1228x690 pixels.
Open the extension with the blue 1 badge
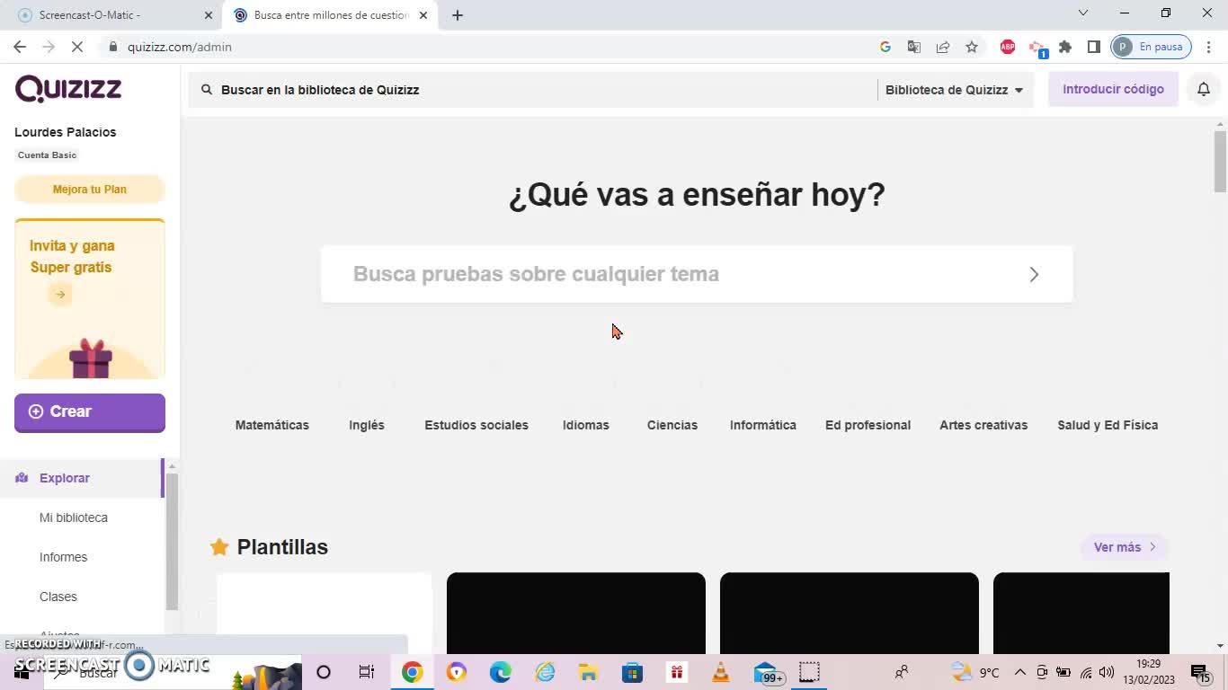pyautogui.click(x=1037, y=49)
